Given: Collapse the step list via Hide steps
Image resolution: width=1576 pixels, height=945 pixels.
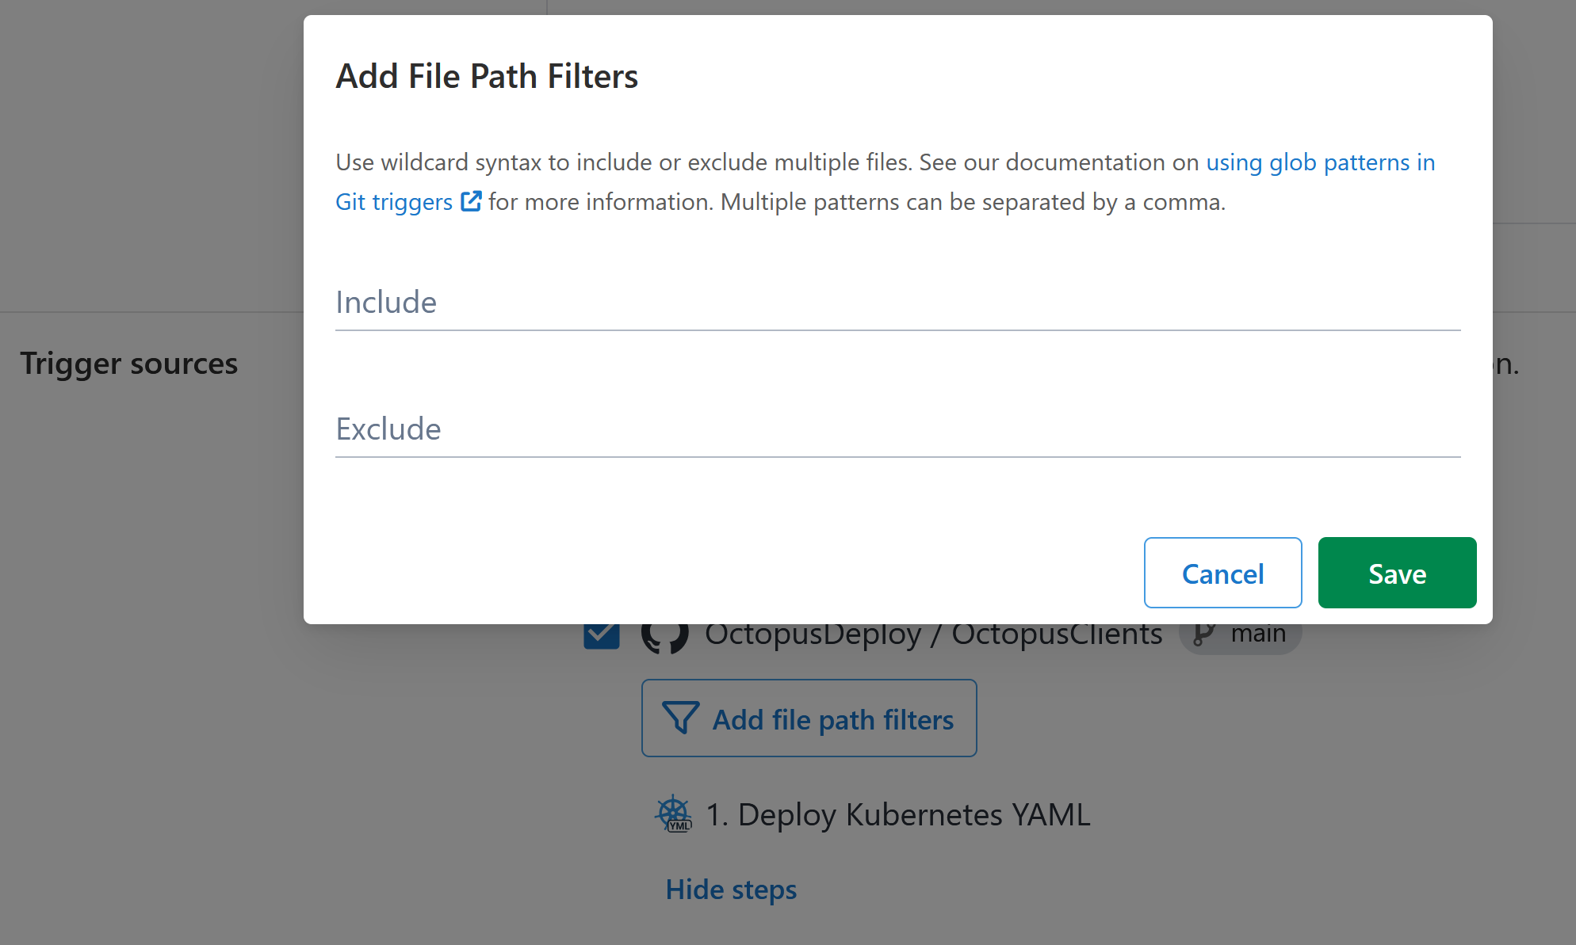Looking at the screenshot, I should [730, 889].
